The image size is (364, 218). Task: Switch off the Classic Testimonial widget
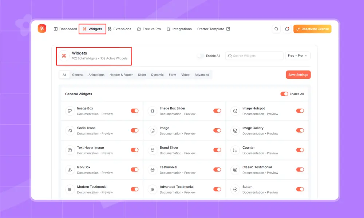pyautogui.click(x=300, y=170)
